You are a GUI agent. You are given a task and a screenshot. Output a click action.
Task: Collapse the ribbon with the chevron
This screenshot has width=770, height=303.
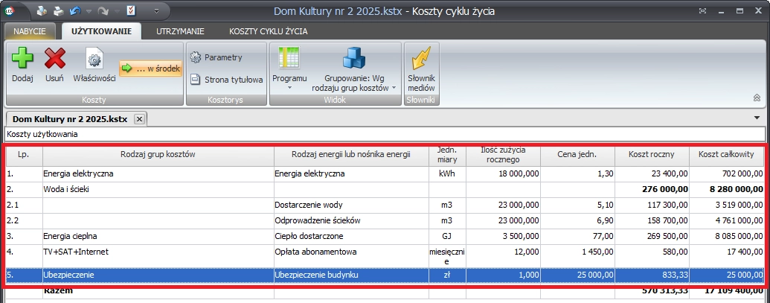coord(757,98)
